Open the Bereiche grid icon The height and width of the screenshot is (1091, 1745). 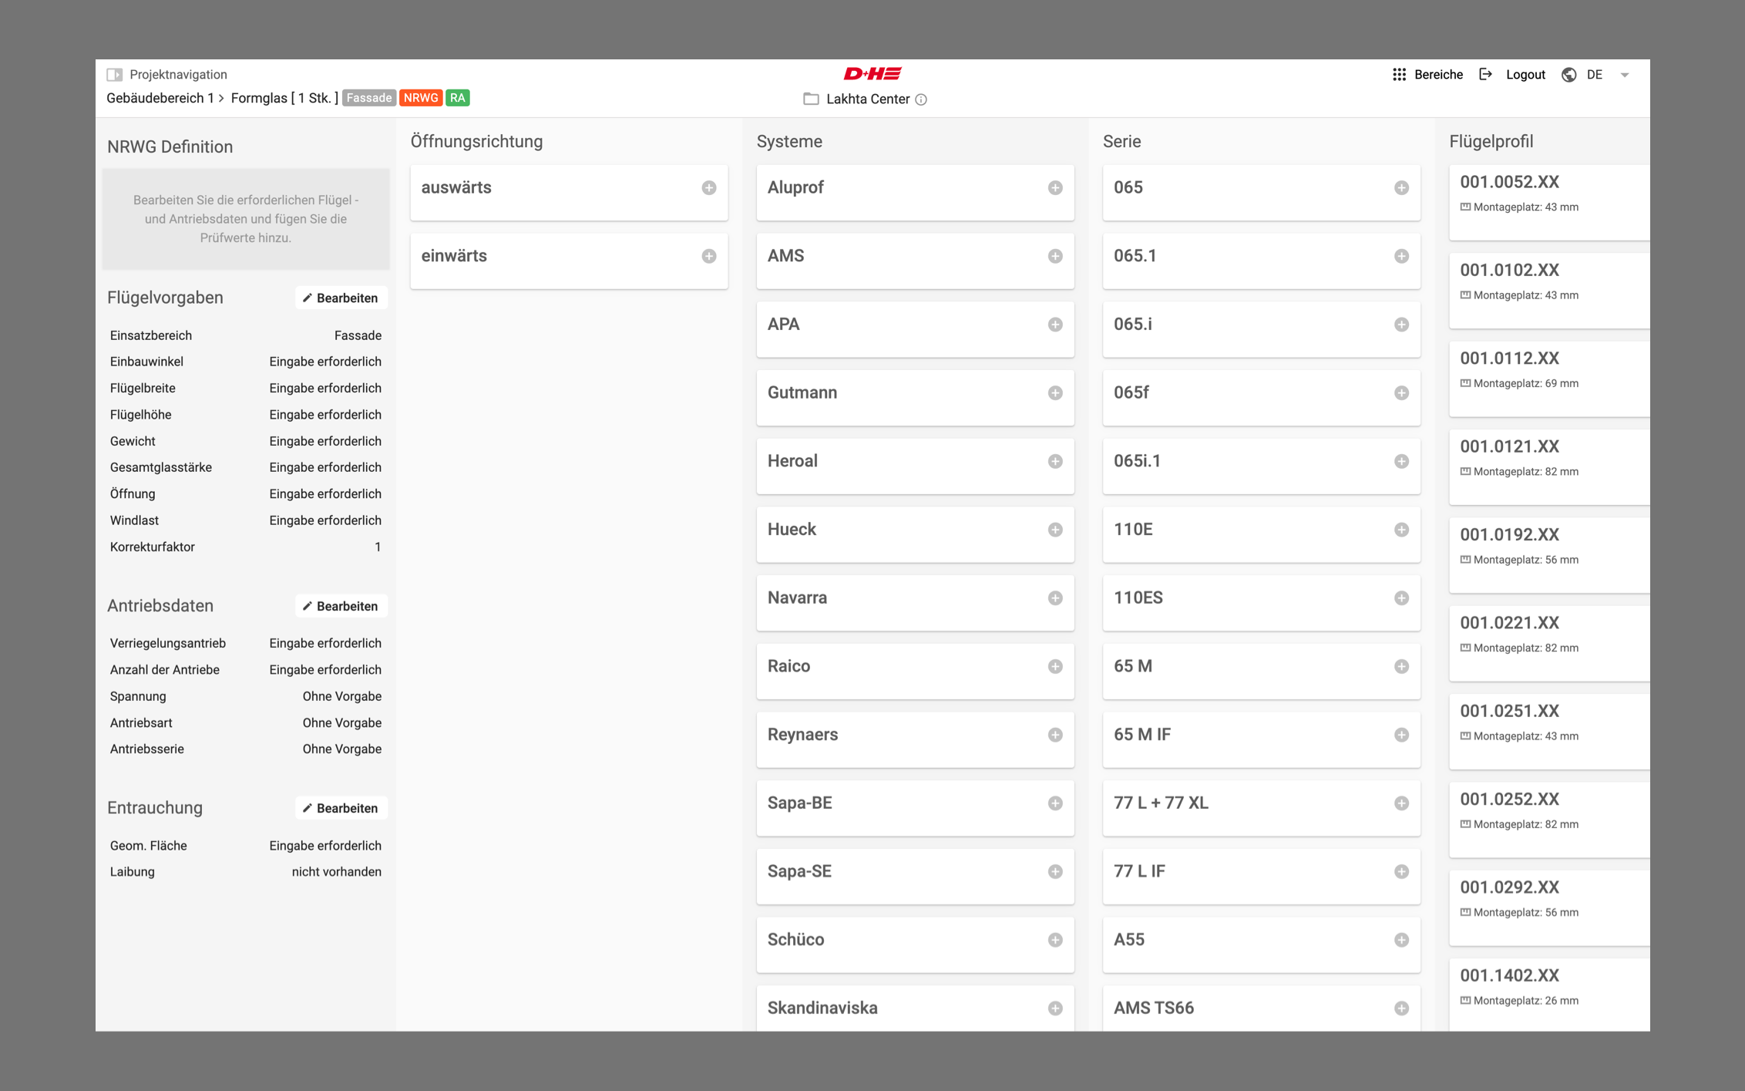(x=1399, y=75)
